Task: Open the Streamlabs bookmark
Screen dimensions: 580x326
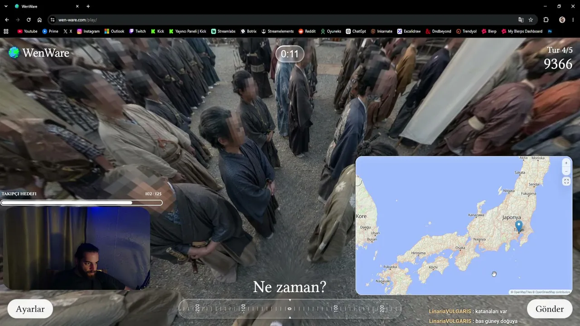Action: [x=223, y=31]
